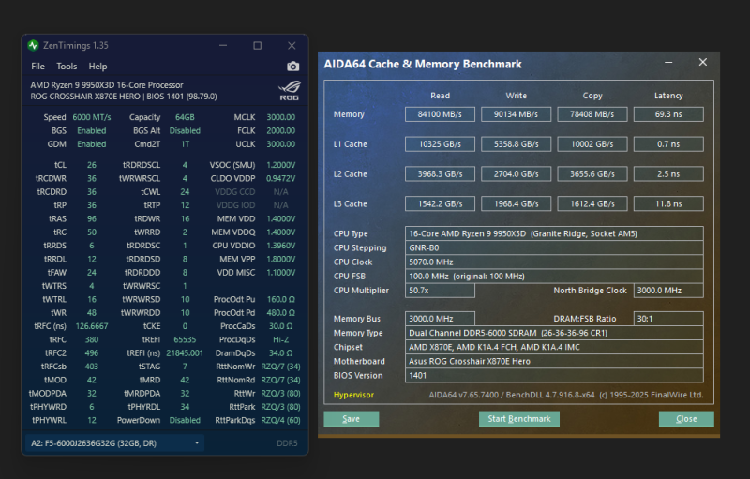Click the Memory Type DDR5-6000 field
Image resolution: width=750 pixels, height=479 pixels.
click(x=554, y=333)
